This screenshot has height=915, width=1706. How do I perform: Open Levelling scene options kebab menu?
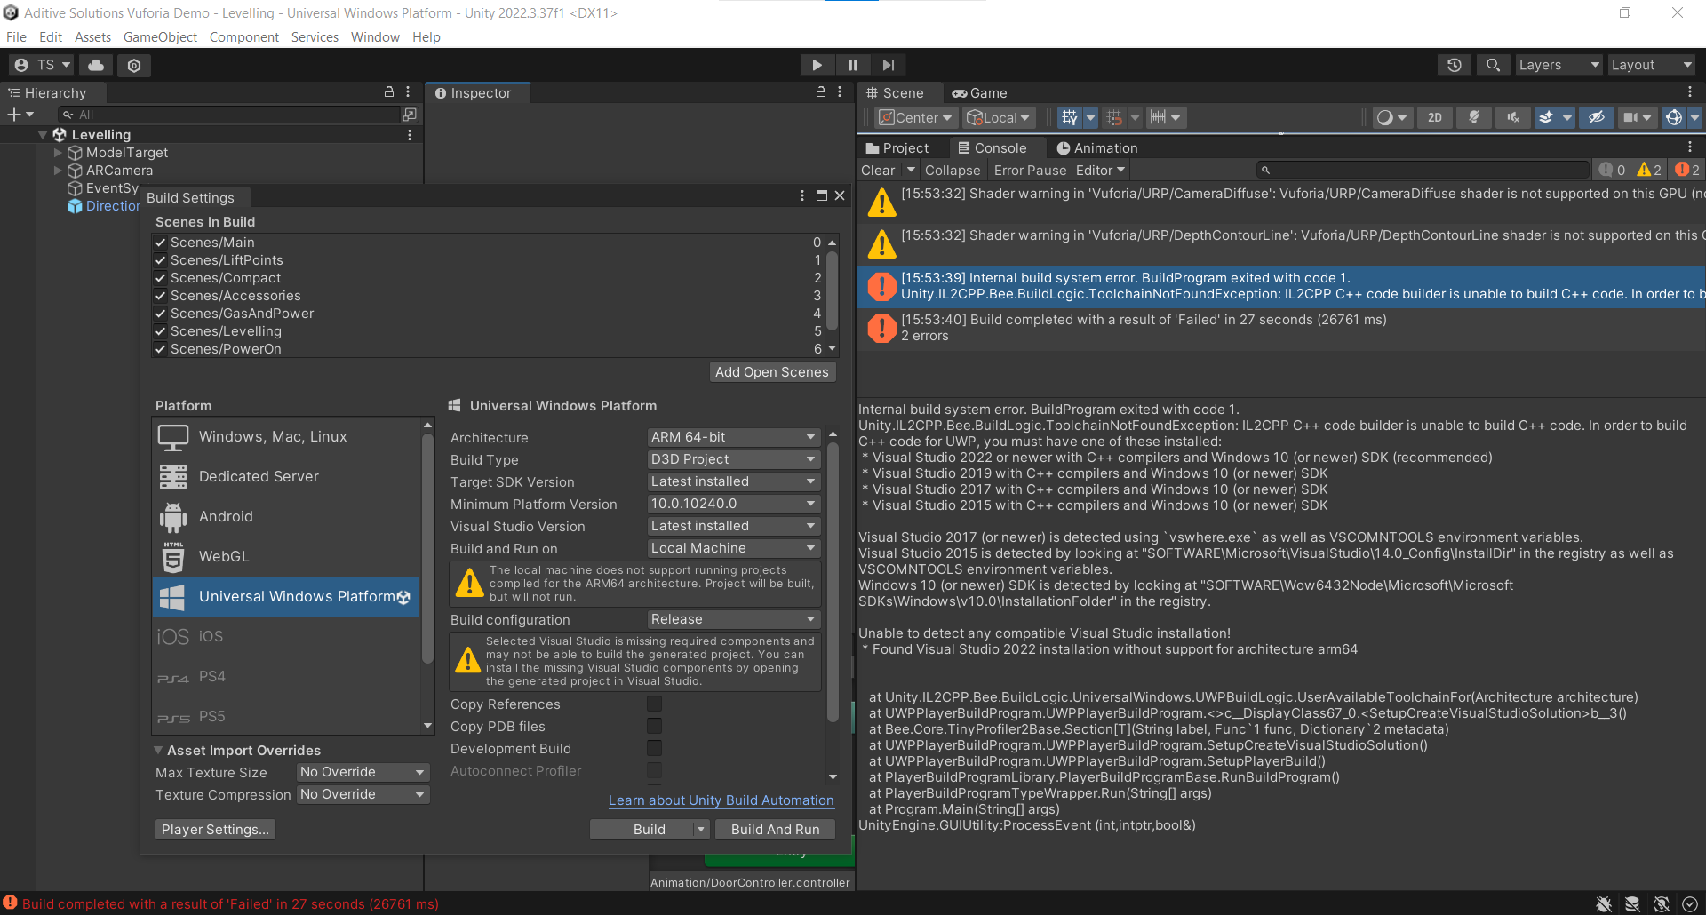point(410,135)
